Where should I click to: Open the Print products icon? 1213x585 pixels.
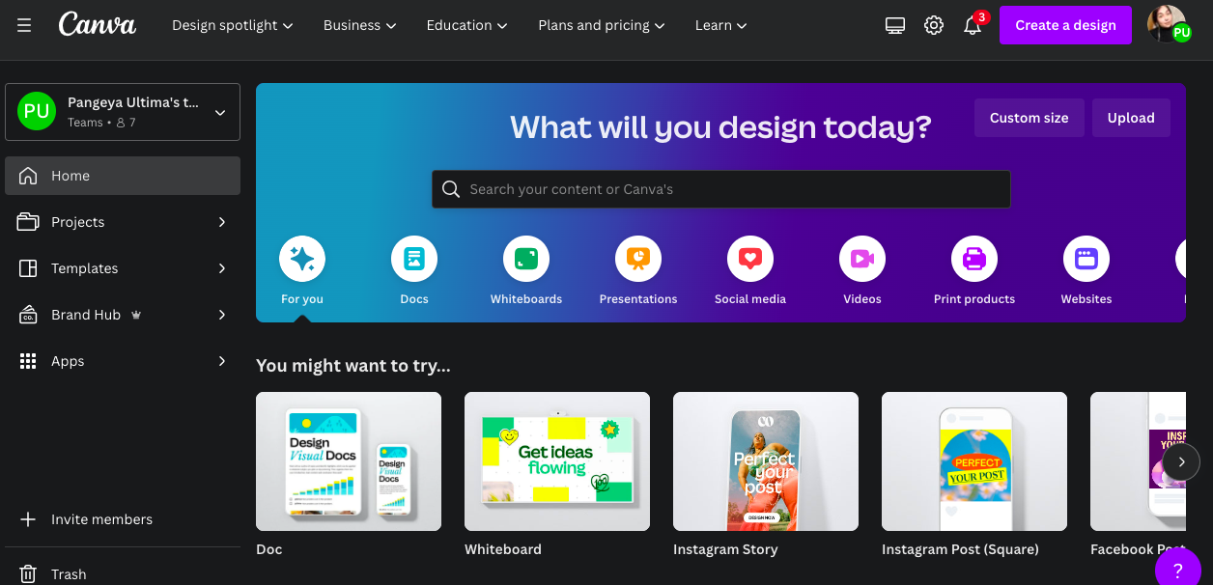tap(974, 259)
